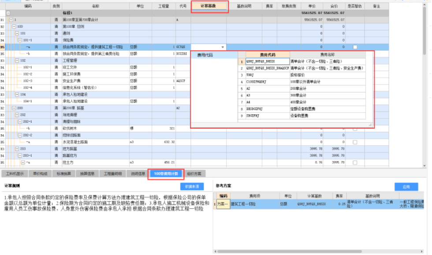Select the 投标报价 TBBJ fee code row
The width and height of the screenshot is (432, 255).
click(305, 75)
